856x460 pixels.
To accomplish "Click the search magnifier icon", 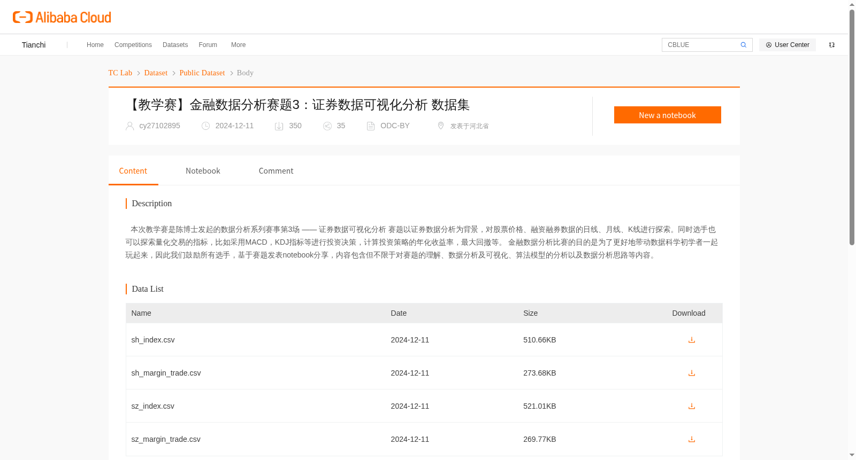I will pyautogui.click(x=743, y=45).
